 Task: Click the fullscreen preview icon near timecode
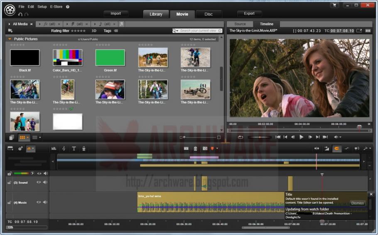click(x=359, y=31)
